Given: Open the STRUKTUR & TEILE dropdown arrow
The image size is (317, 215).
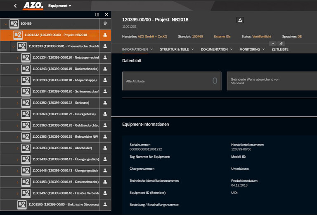Looking at the screenshot, I should pyautogui.click(x=193, y=49).
